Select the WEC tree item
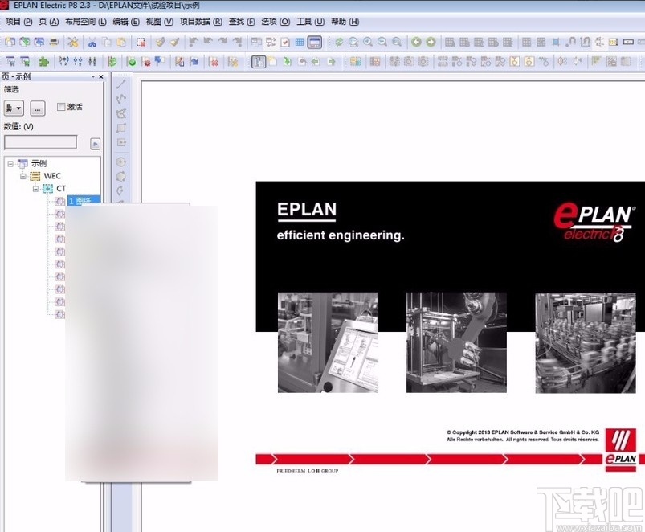The width and height of the screenshot is (645, 532). 52,176
